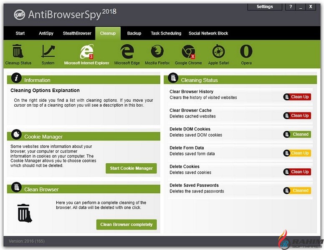The image size is (324, 250).
Task: Click 'Delete Form Data' title text
Action: coord(187,148)
